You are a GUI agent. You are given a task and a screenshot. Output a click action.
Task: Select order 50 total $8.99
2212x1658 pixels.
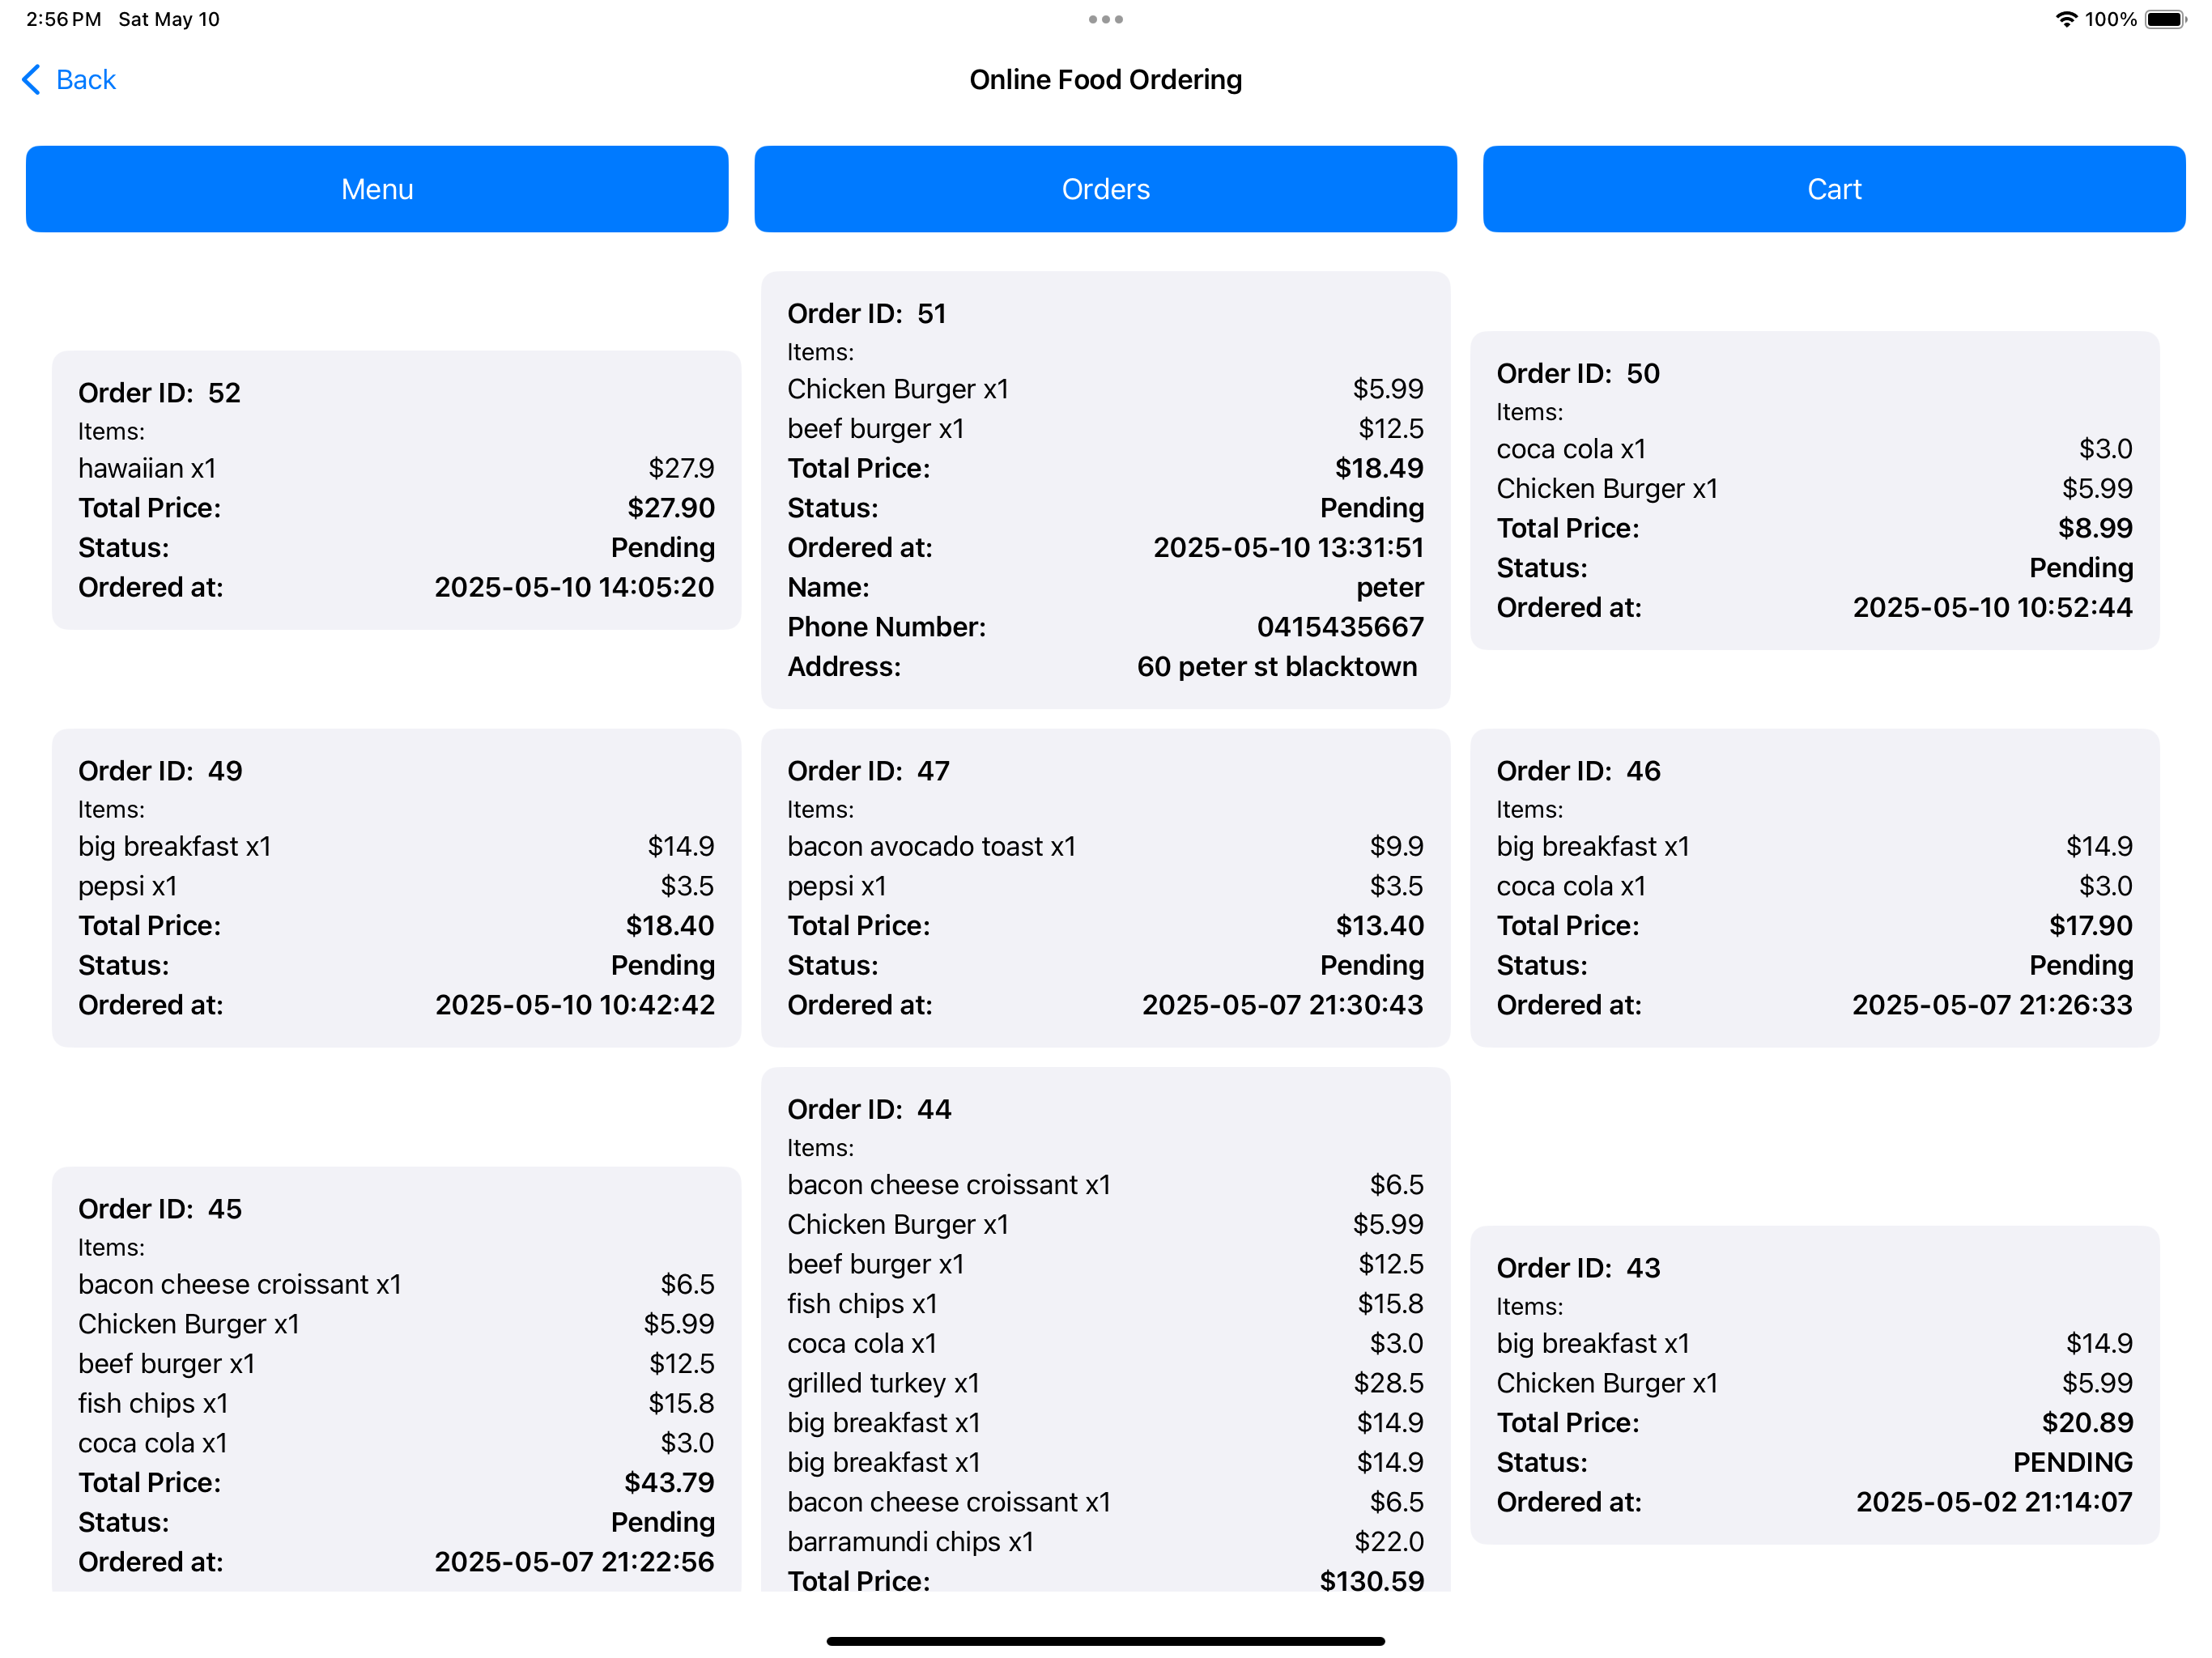pyautogui.click(x=2095, y=528)
